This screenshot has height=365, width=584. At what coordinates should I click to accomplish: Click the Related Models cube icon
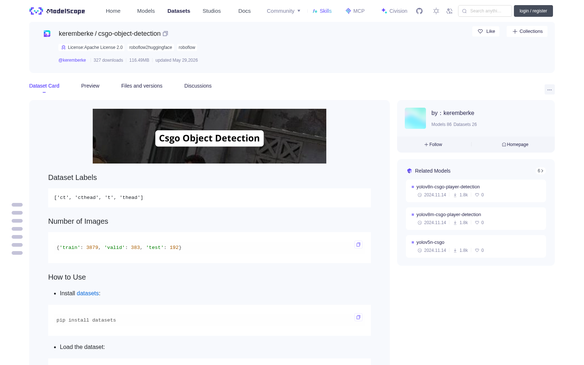[x=410, y=171]
